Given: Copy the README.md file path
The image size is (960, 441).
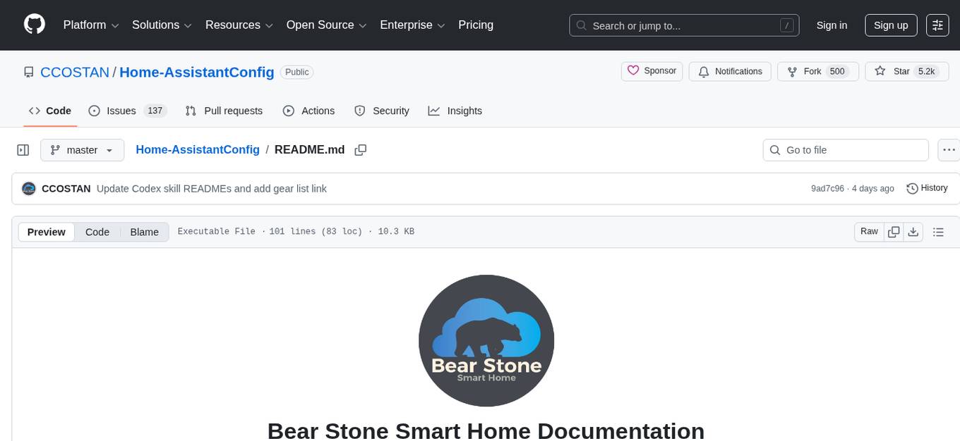Looking at the screenshot, I should coord(361,149).
